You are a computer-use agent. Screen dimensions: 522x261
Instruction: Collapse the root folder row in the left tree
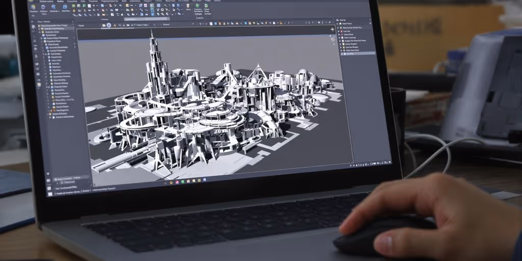click(39, 25)
